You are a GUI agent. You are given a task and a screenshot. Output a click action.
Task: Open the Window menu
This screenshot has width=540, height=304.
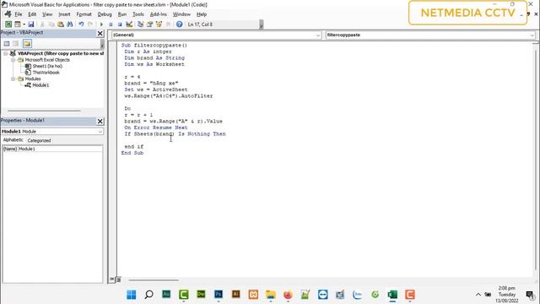(181, 14)
